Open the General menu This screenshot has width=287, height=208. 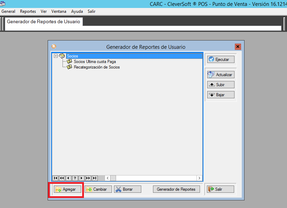[x=8, y=11]
